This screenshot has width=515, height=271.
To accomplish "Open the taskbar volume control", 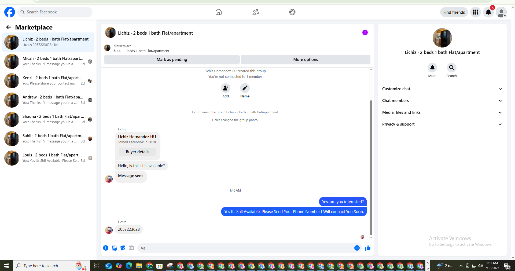I will pos(480,266).
